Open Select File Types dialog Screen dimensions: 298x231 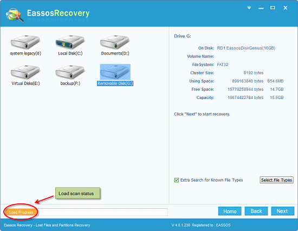[276, 180]
